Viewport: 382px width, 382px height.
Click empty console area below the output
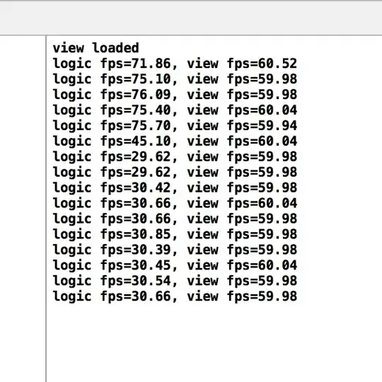coord(214,344)
